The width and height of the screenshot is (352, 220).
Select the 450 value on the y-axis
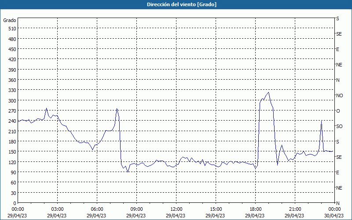pos(12,49)
